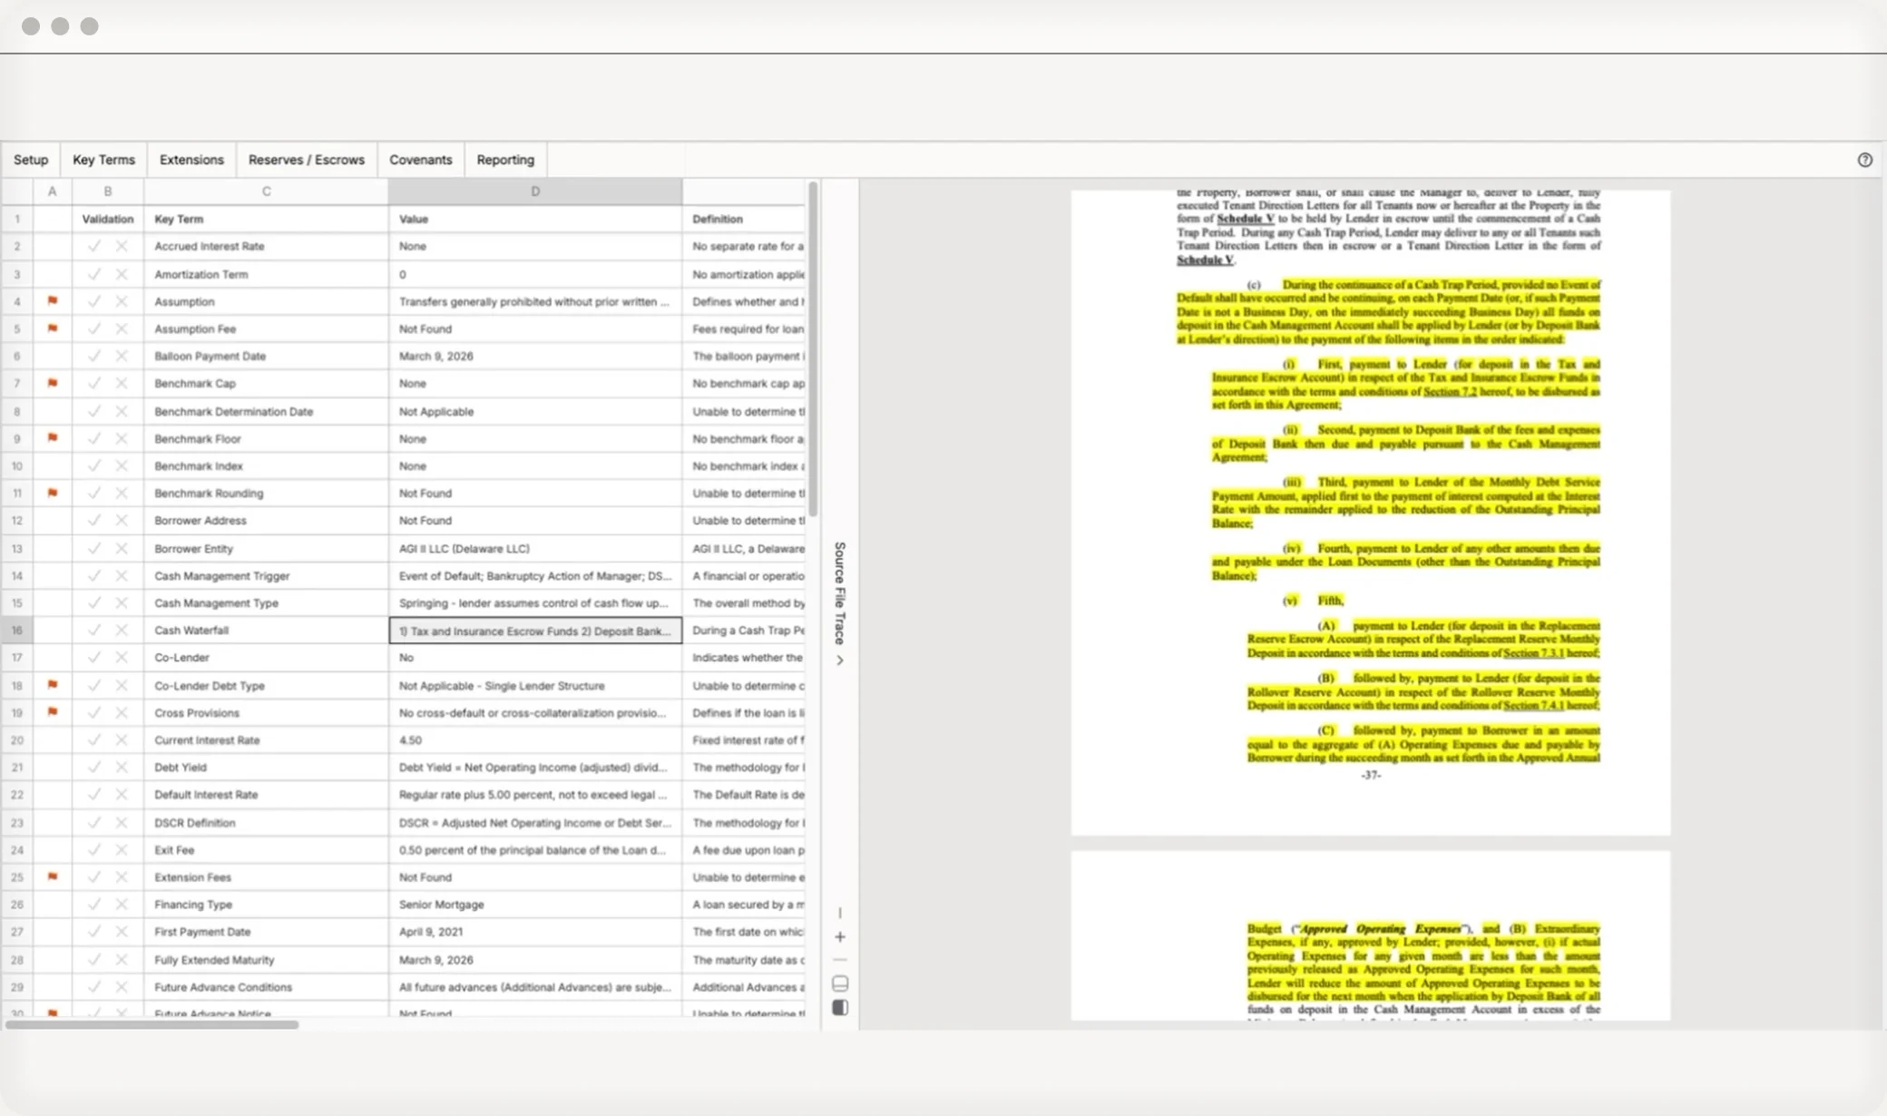Approve the First Payment Date row checkmark
Screen dimensions: 1887x1116
click(x=93, y=931)
